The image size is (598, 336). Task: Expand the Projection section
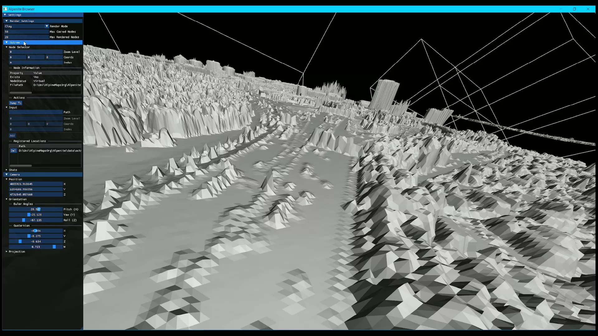pyautogui.click(x=7, y=251)
